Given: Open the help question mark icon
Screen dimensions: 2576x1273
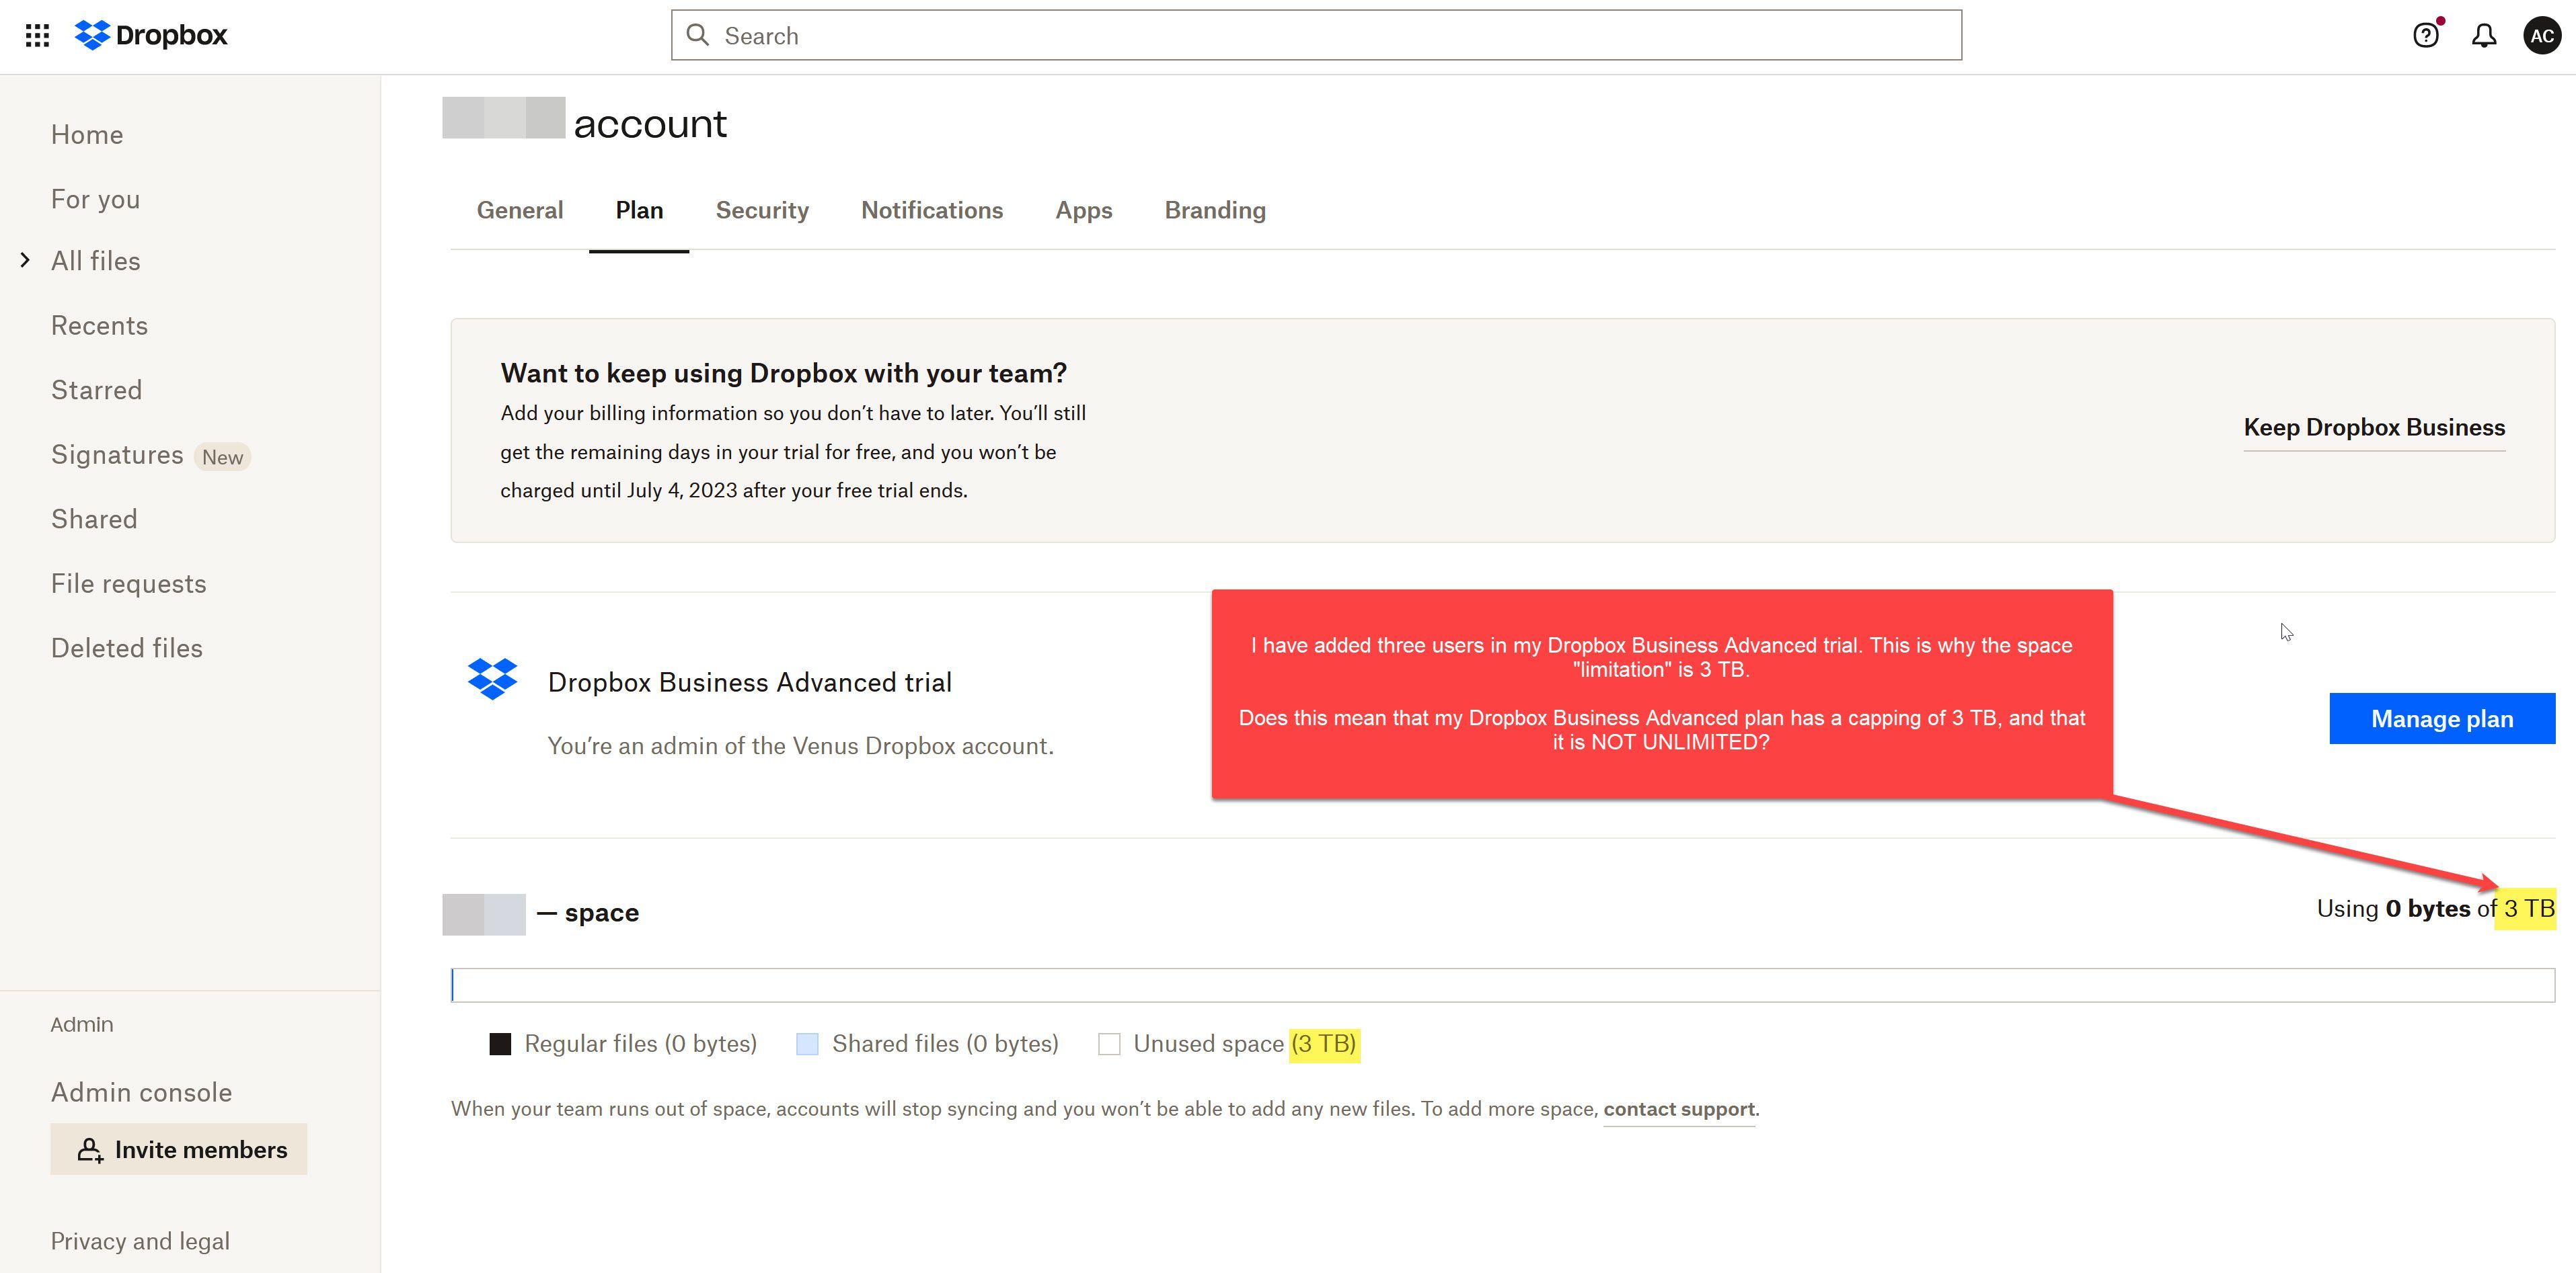Looking at the screenshot, I should [x=2425, y=36].
